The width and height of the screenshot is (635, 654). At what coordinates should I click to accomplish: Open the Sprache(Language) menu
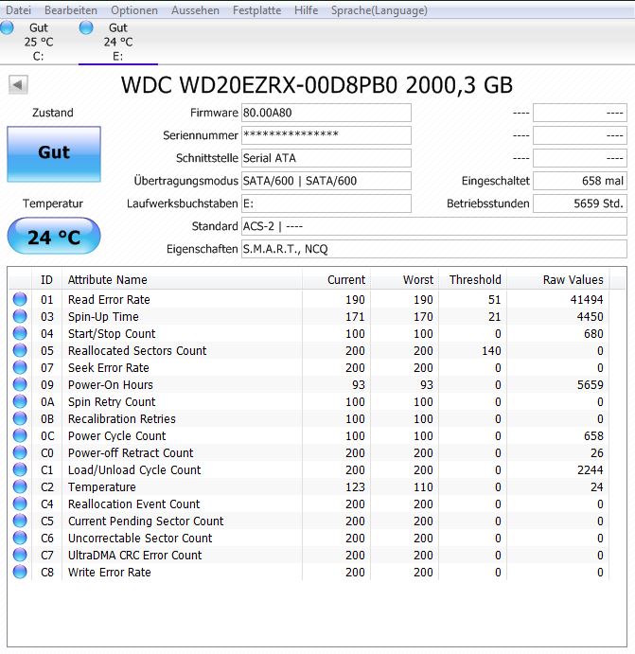379,10
